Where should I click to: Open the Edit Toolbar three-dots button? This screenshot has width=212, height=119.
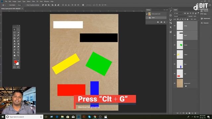click(15, 58)
